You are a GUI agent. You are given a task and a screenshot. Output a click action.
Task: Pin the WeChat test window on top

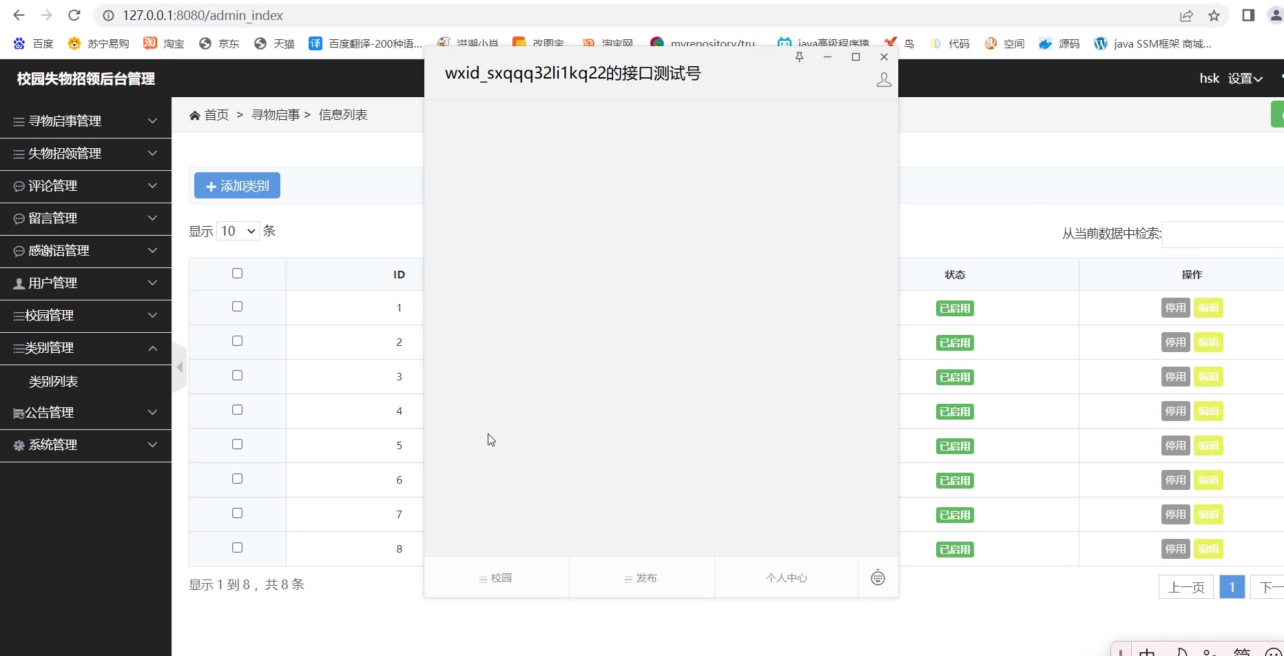799,57
